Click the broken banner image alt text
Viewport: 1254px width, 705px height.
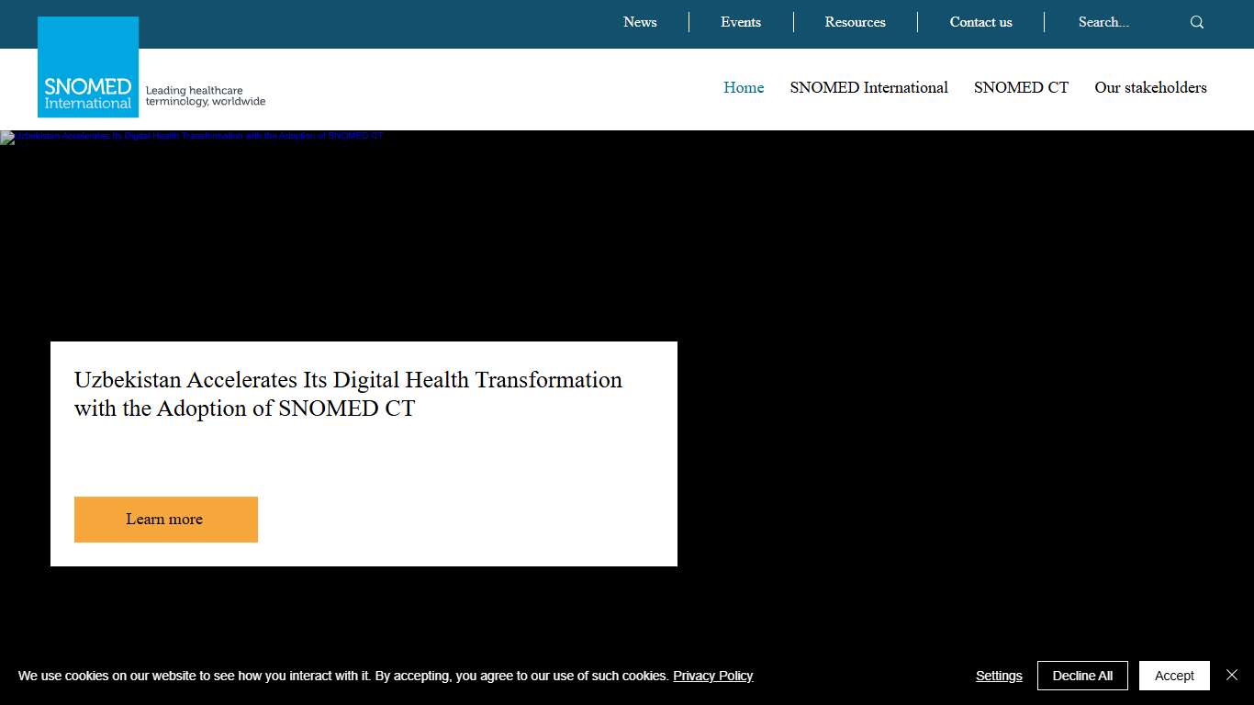pos(193,136)
